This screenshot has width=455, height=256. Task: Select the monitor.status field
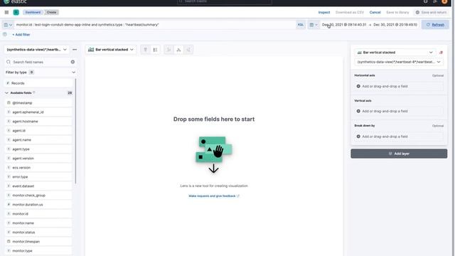click(x=38, y=233)
